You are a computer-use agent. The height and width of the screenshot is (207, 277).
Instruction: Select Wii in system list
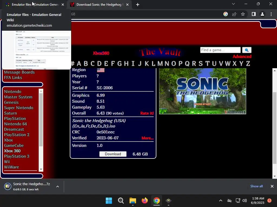point(7,162)
